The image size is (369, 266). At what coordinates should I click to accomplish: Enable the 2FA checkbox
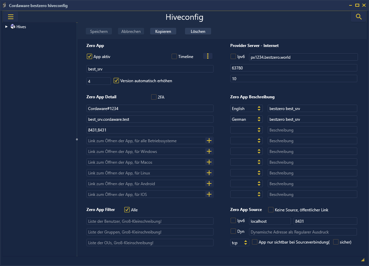coord(154,97)
